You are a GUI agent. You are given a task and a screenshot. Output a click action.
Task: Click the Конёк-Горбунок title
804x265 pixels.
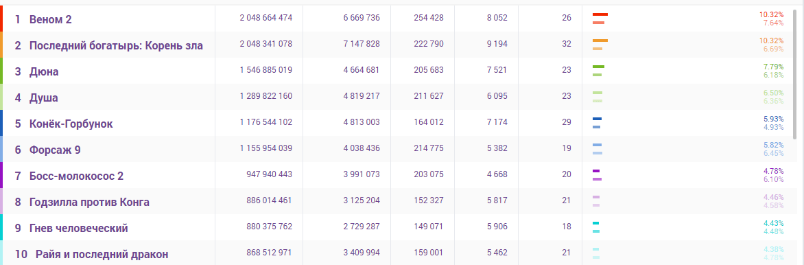[71, 124]
